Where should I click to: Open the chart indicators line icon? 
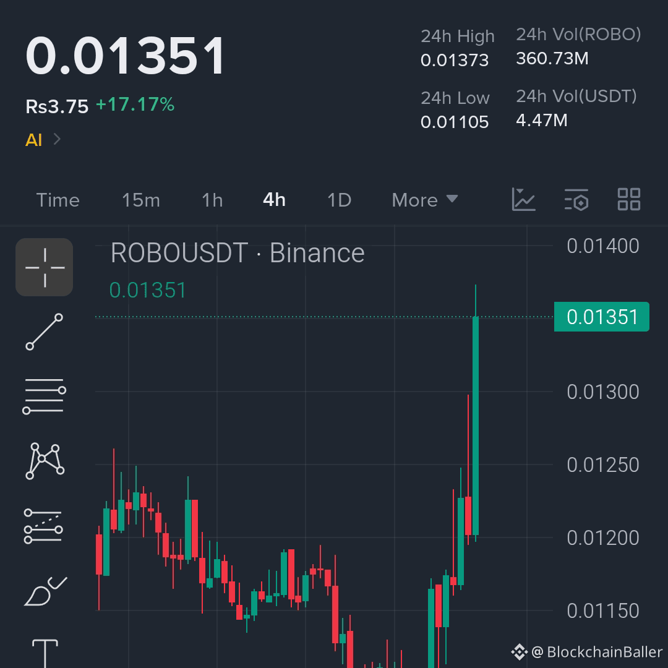[x=523, y=199]
